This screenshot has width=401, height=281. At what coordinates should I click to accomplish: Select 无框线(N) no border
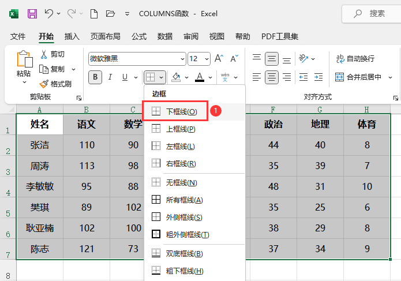point(194,182)
